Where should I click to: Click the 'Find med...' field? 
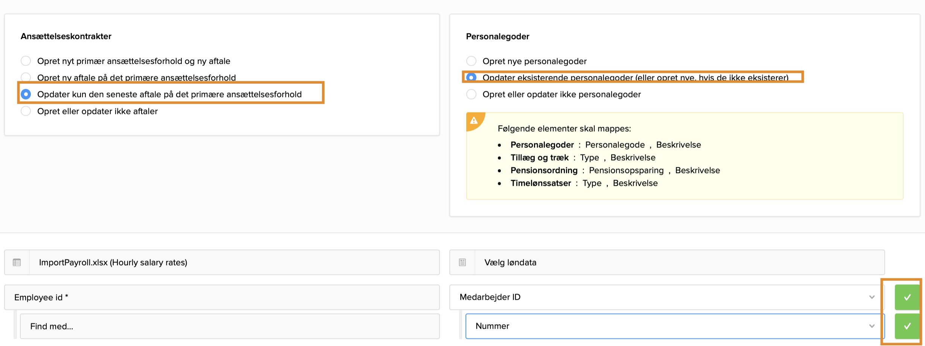coord(230,326)
